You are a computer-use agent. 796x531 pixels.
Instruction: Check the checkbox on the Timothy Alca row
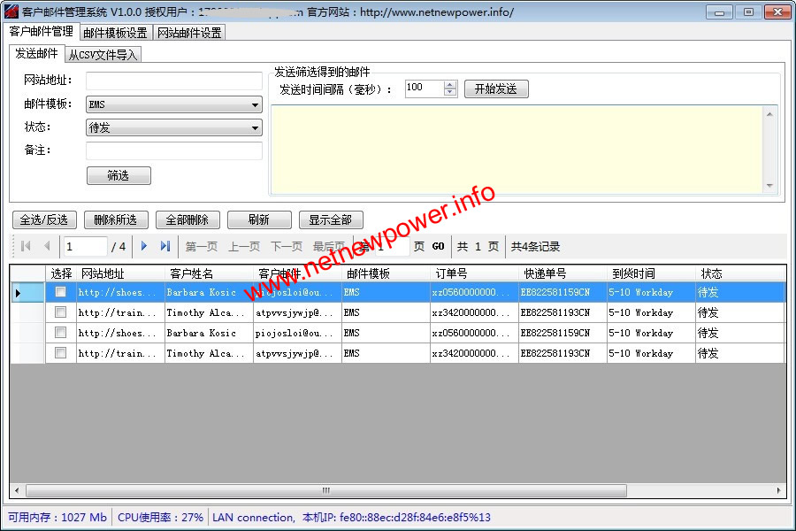tap(60, 312)
